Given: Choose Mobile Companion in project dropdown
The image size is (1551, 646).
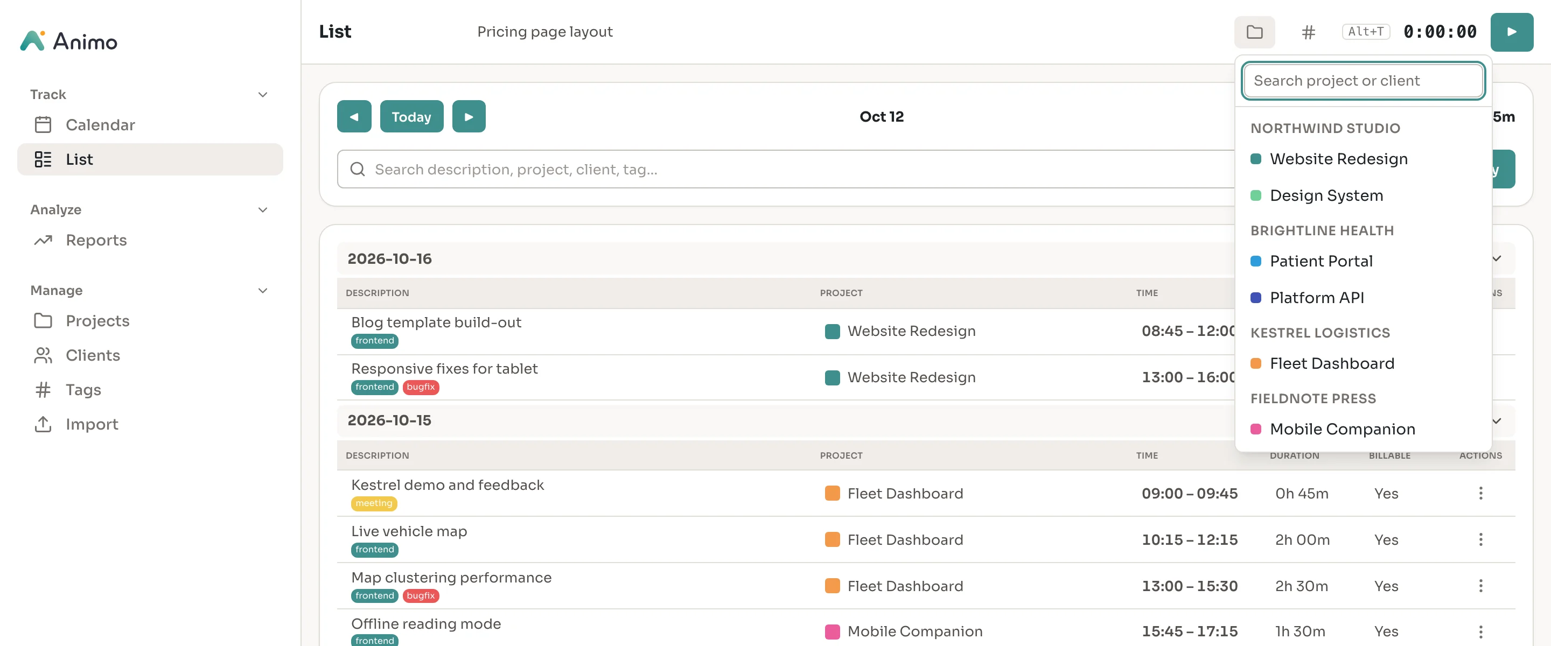Looking at the screenshot, I should (x=1363, y=429).
